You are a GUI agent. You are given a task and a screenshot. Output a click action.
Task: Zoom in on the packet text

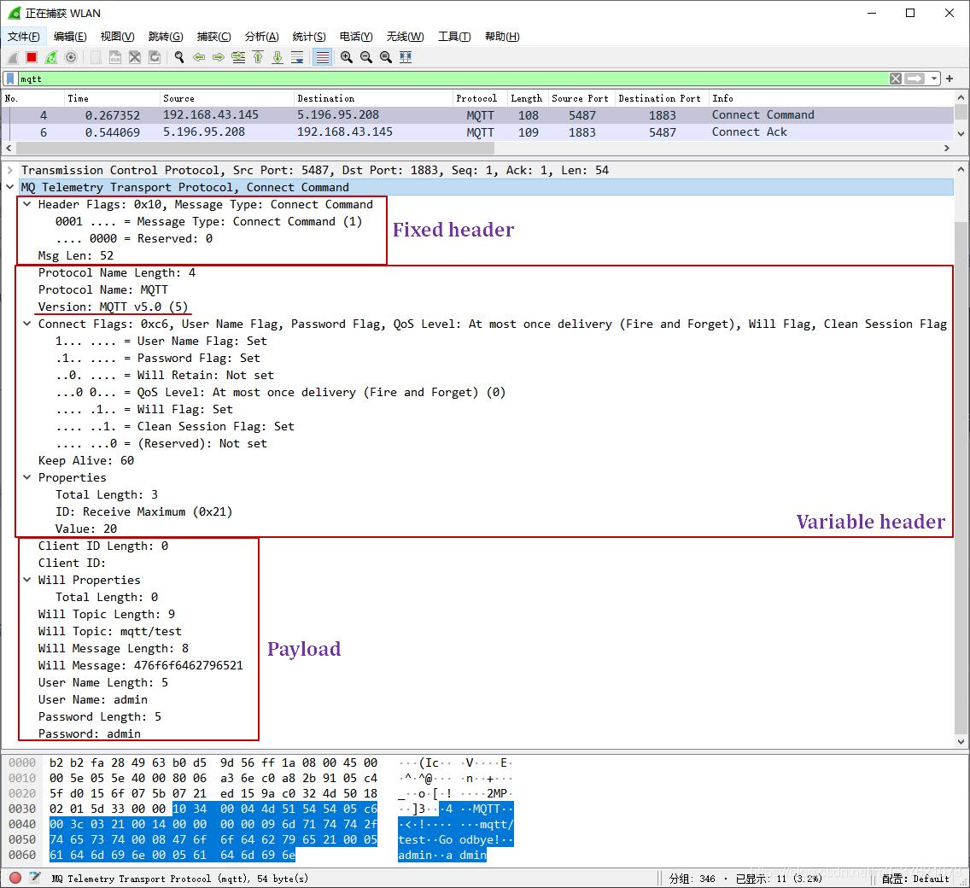click(347, 57)
